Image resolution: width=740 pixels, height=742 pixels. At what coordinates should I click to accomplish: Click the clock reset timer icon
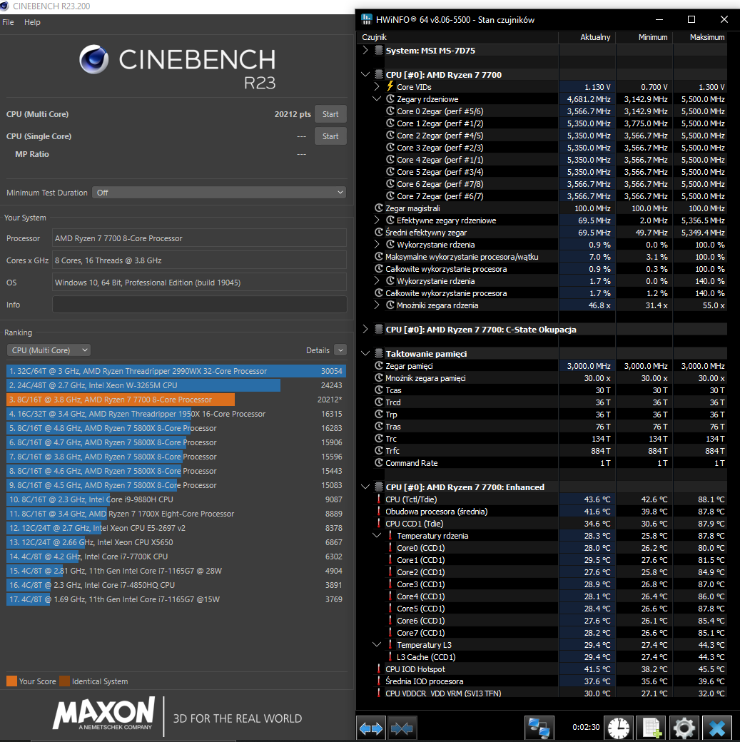click(619, 728)
